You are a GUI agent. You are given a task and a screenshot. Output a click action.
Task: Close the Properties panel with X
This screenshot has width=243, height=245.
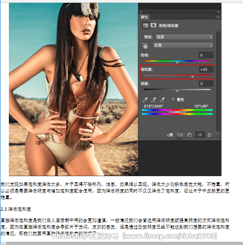(141, 12)
